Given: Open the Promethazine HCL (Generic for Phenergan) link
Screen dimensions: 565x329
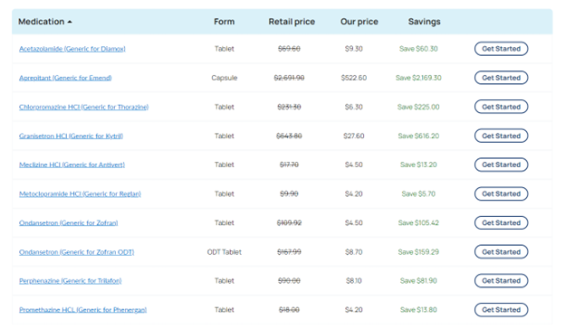Looking at the screenshot, I should click(x=83, y=310).
